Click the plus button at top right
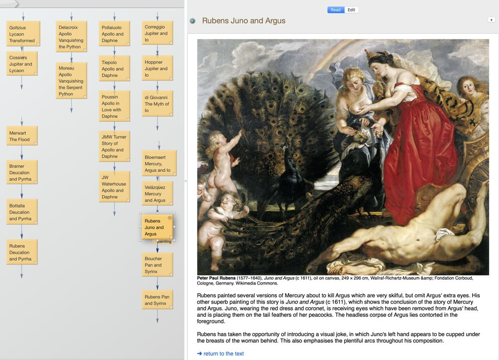This screenshot has height=360, width=499. pyautogui.click(x=491, y=20)
